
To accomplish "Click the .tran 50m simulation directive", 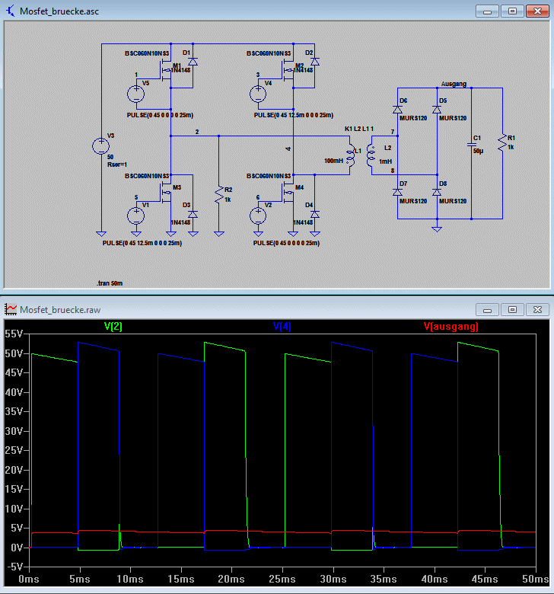I will (110, 283).
